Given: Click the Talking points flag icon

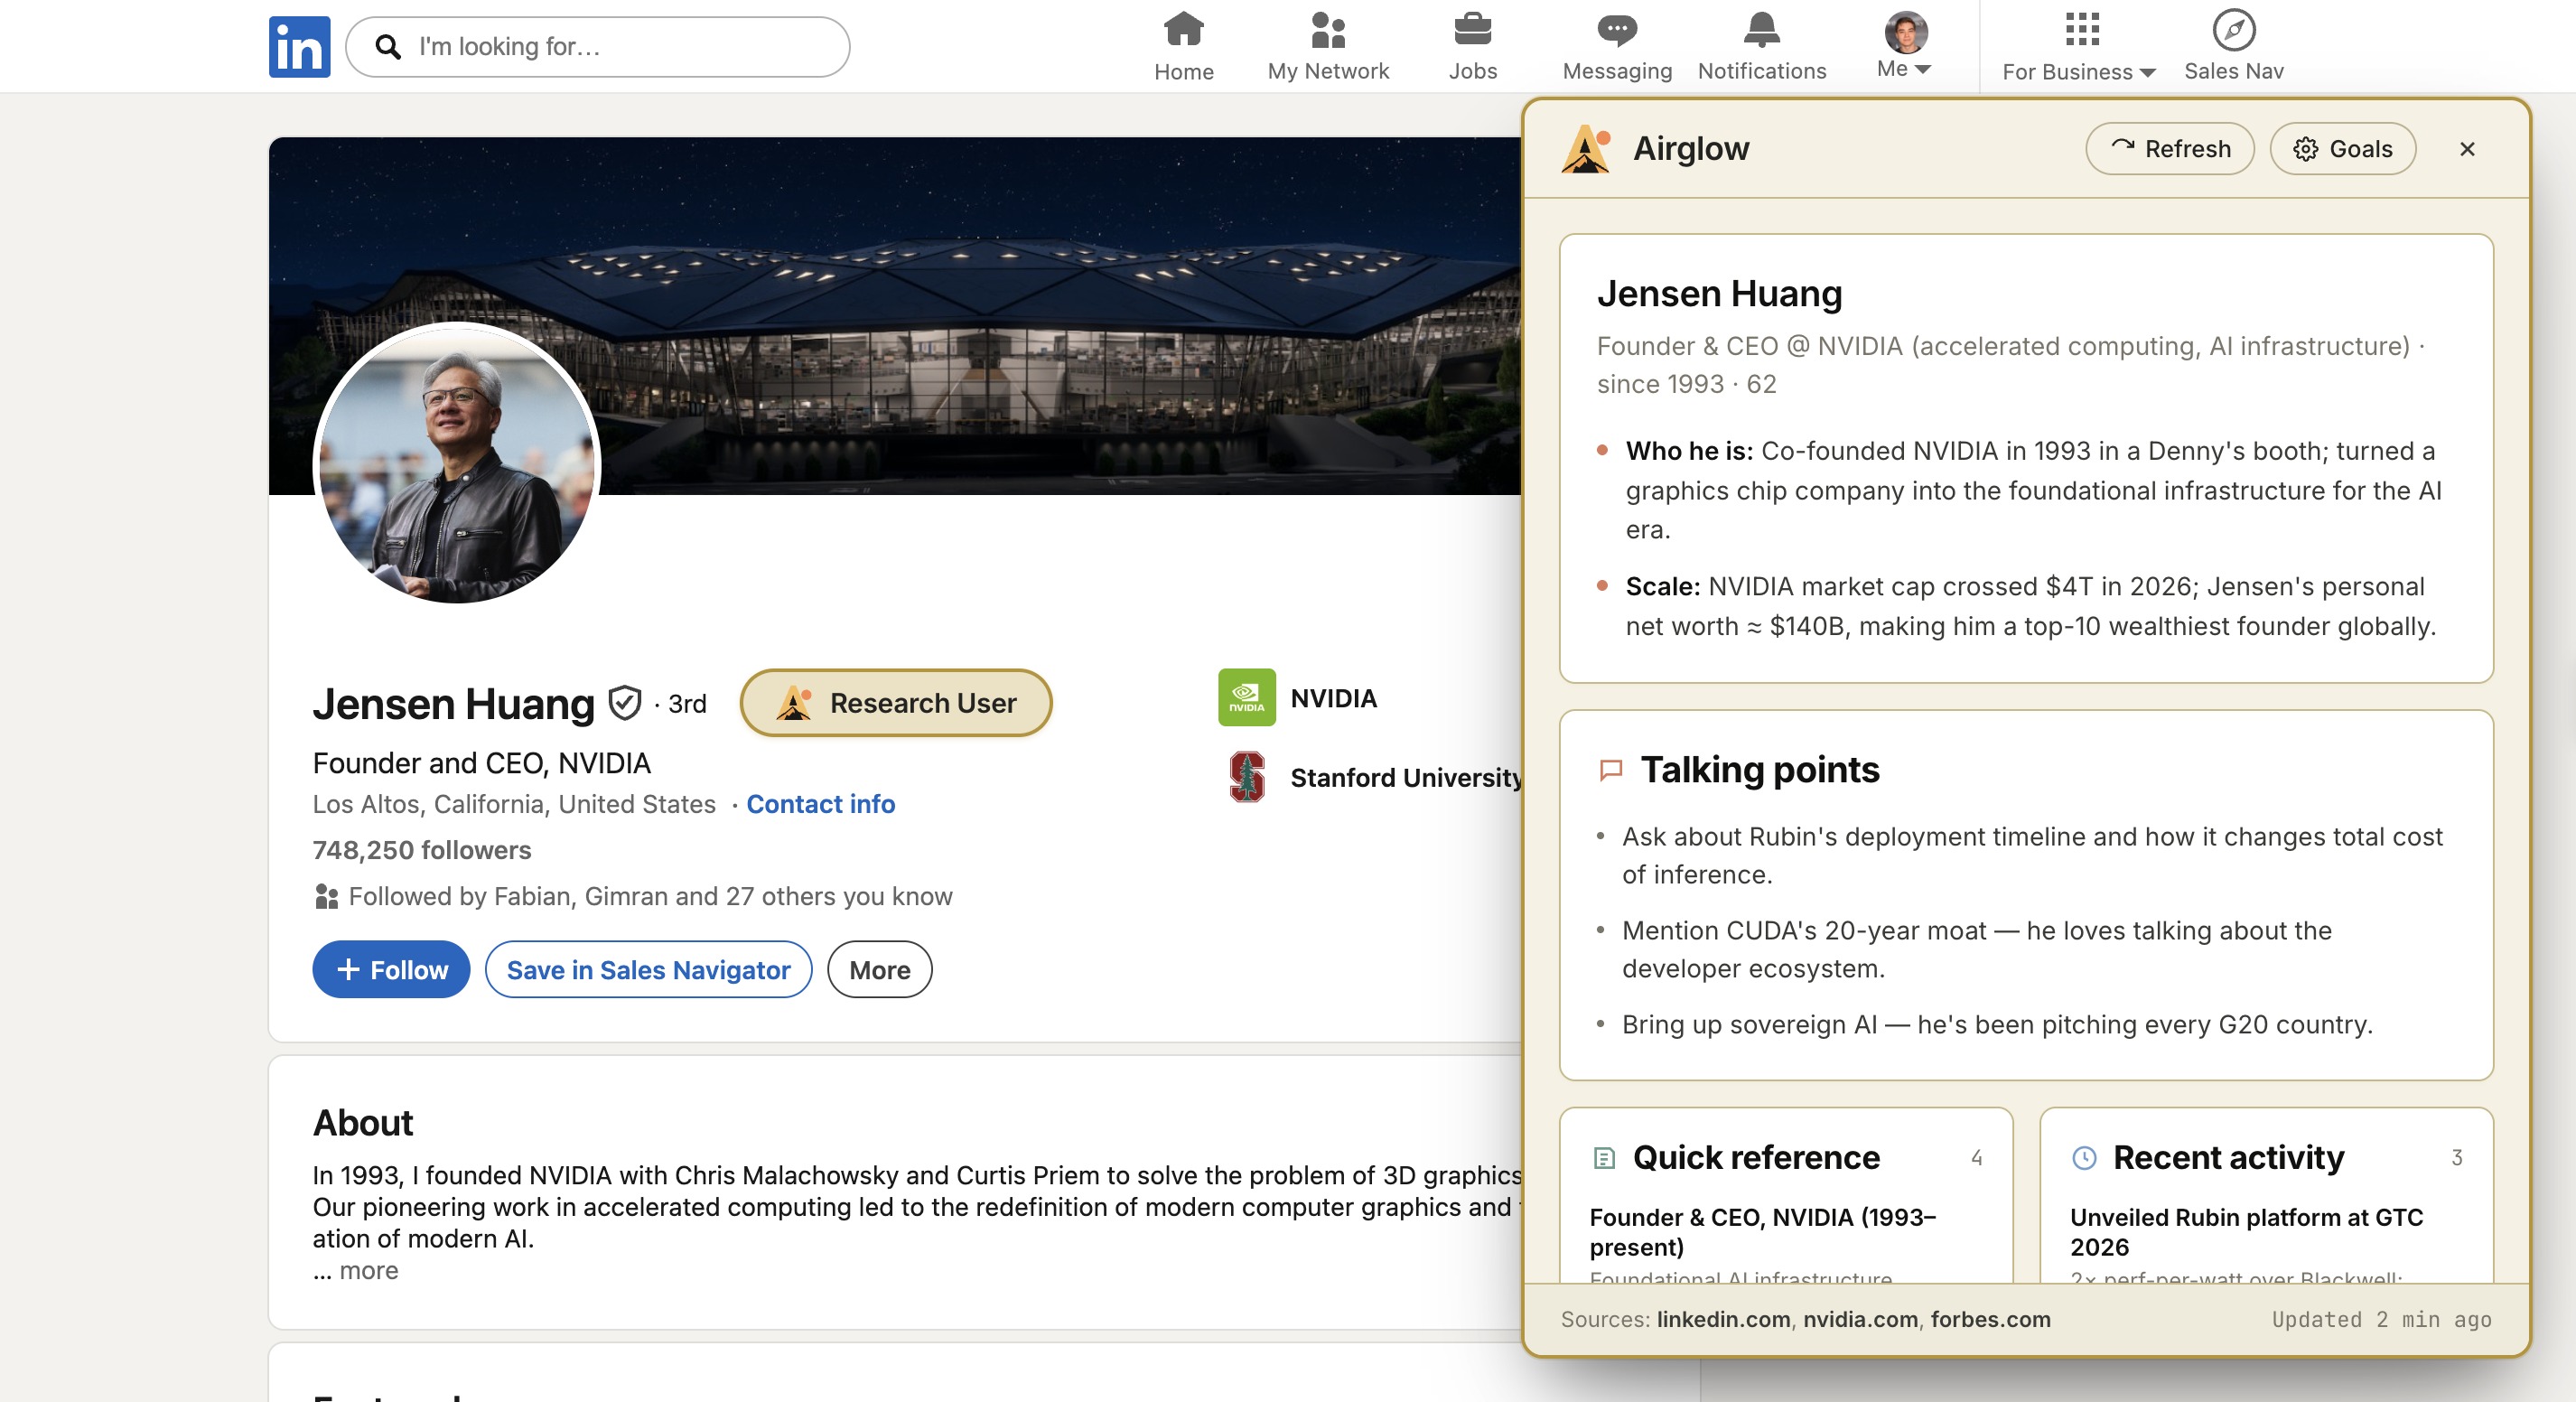Looking at the screenshot, I should click(1610, 770).
